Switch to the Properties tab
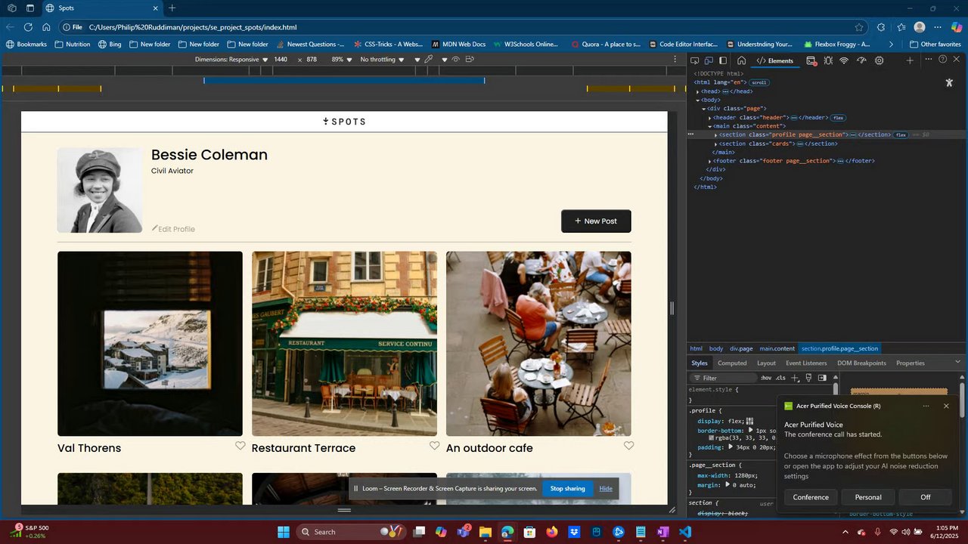Viewport: 968px width, 544px height. pos(911,363)
